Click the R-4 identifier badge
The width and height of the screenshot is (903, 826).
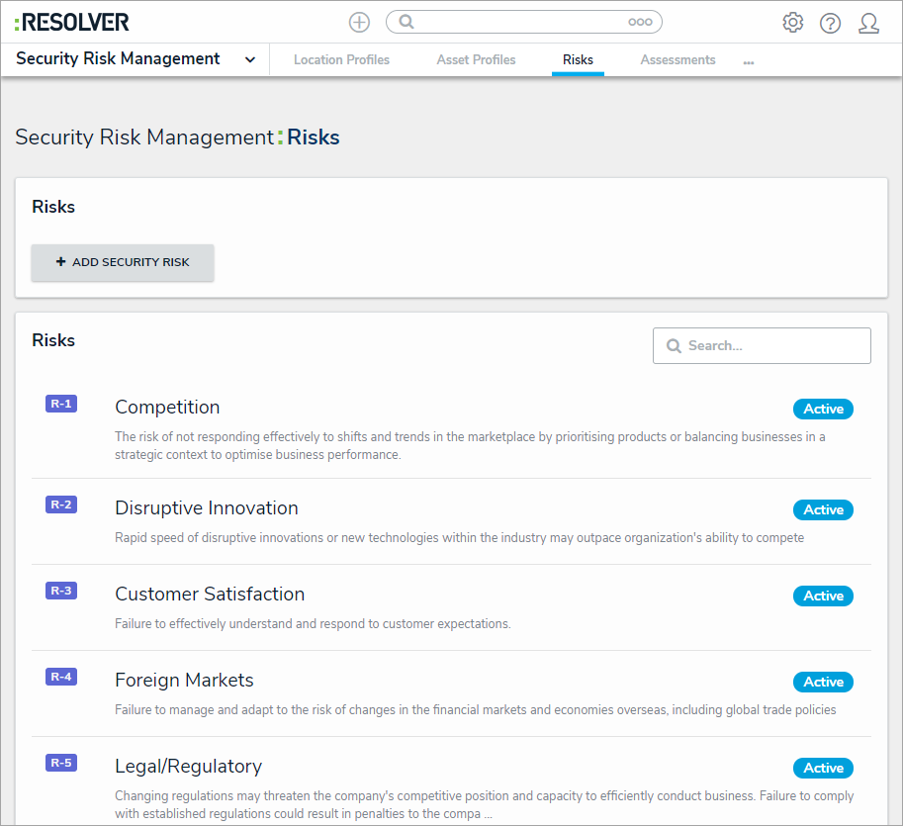point(61,677)
